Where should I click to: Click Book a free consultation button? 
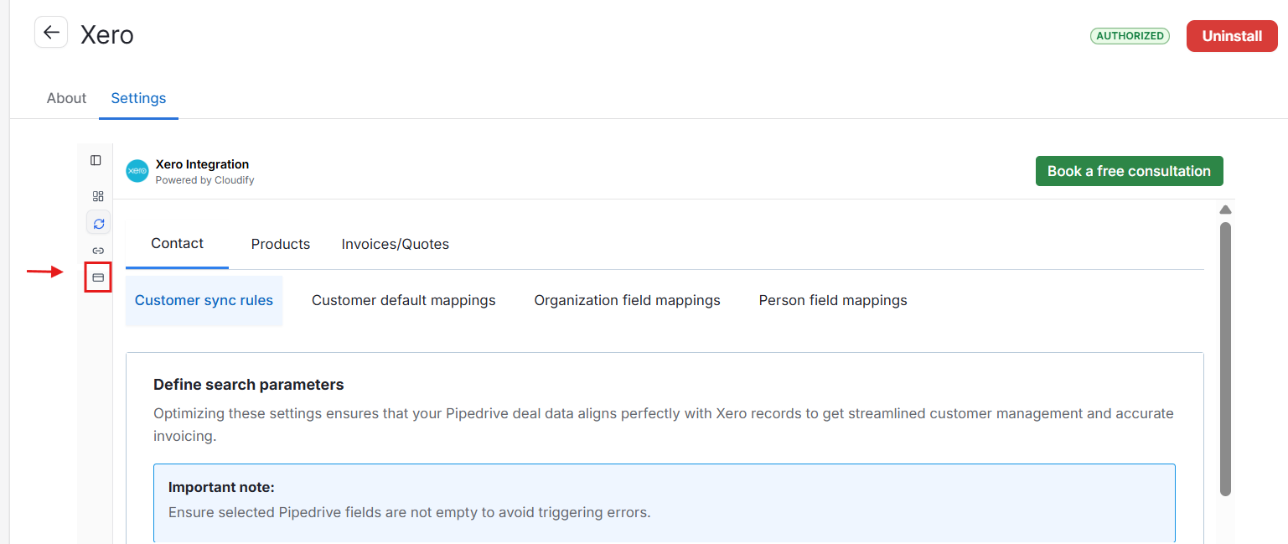[1129, 171]
